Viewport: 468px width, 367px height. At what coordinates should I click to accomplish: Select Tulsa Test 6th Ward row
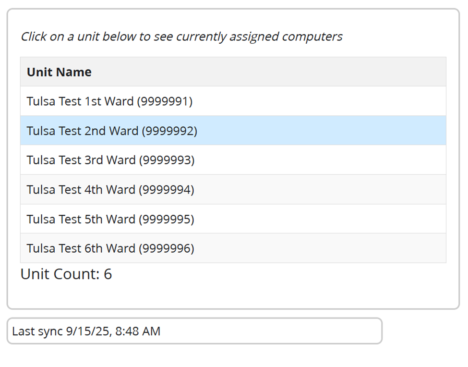click(x=110, y=248)
